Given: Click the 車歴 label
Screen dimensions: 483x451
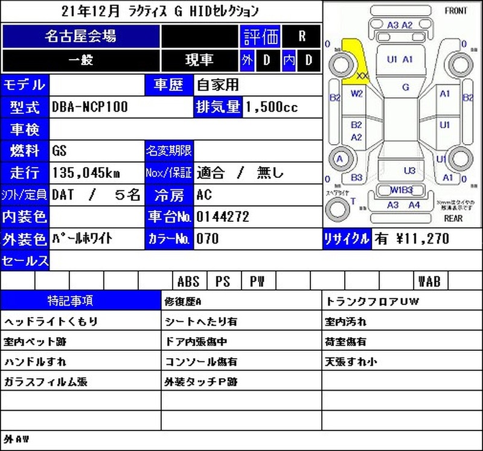Looking at the screenshot, I should point(169,85).
